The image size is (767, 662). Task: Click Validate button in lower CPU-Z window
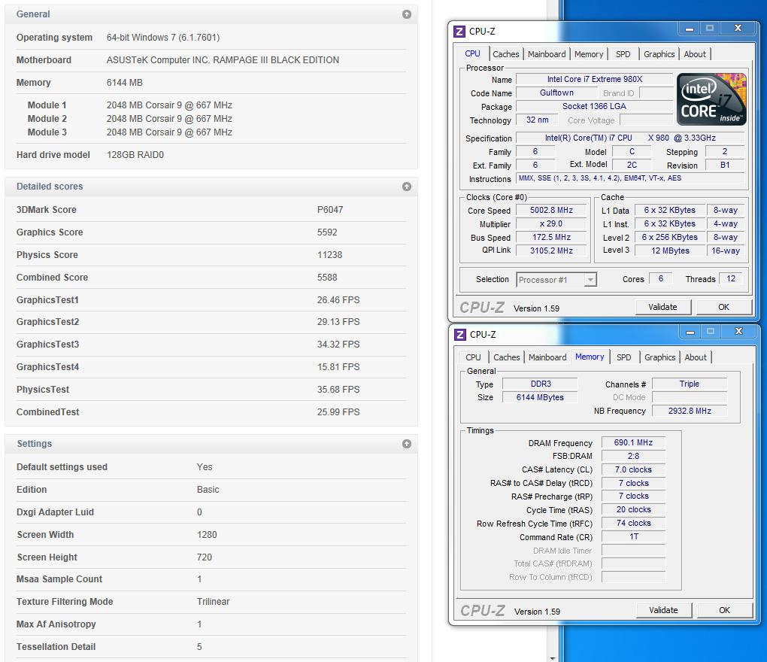click(663, 611)
